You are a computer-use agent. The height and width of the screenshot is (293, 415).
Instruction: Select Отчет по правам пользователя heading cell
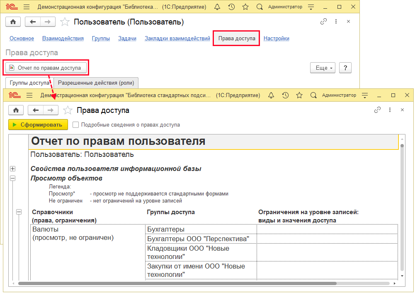click(x=213, y=142)
